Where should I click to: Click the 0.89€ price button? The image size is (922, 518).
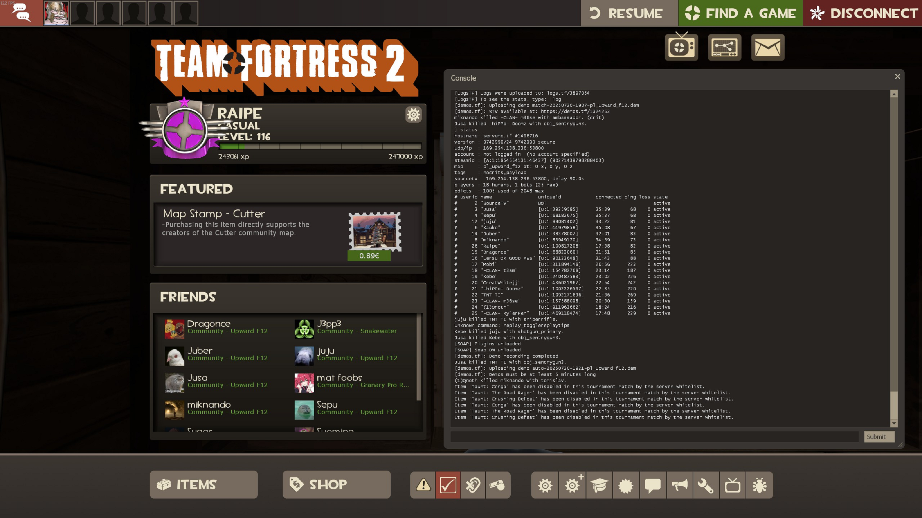[x=369, y=256]
